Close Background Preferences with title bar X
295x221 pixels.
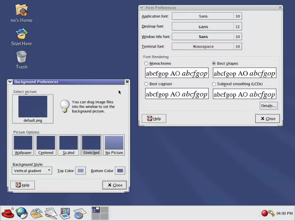127,82
